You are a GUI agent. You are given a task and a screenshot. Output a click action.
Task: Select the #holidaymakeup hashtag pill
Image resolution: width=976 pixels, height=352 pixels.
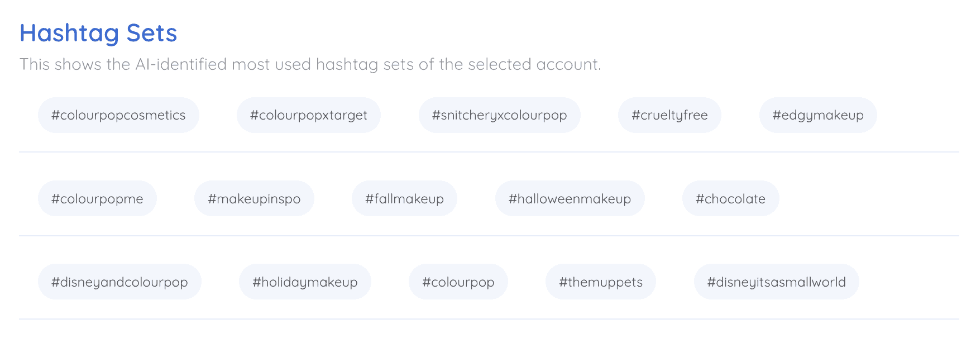(305, 282)
